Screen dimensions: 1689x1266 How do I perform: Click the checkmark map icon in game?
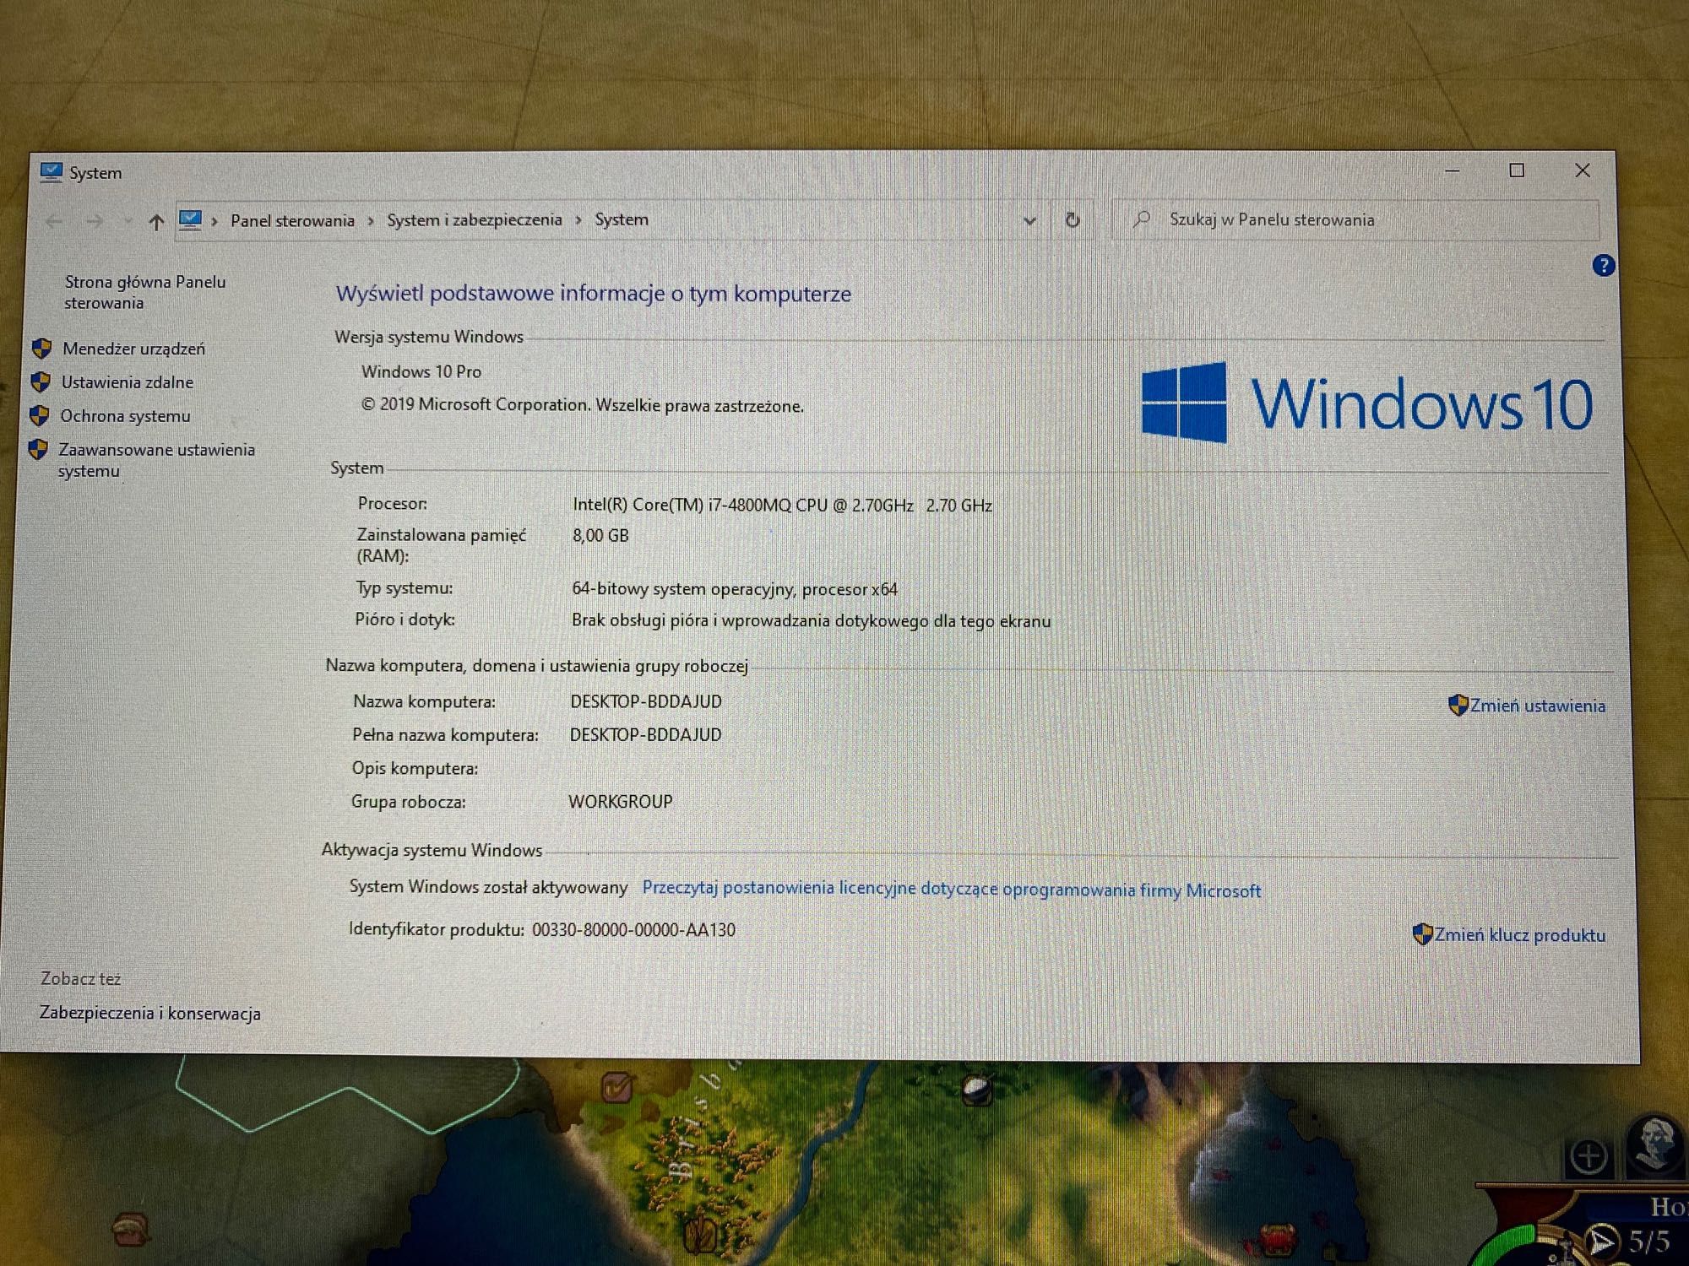[617, 1086]
